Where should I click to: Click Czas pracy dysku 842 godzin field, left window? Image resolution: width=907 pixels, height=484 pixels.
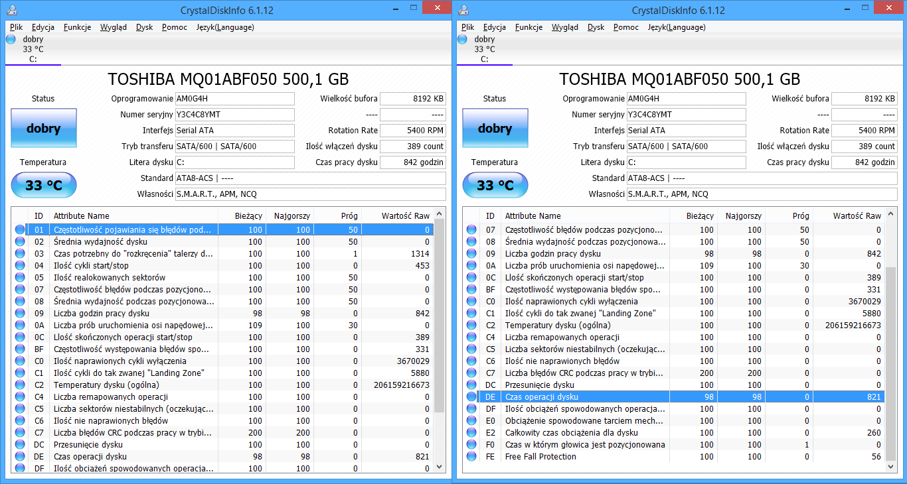click(413, 162)
